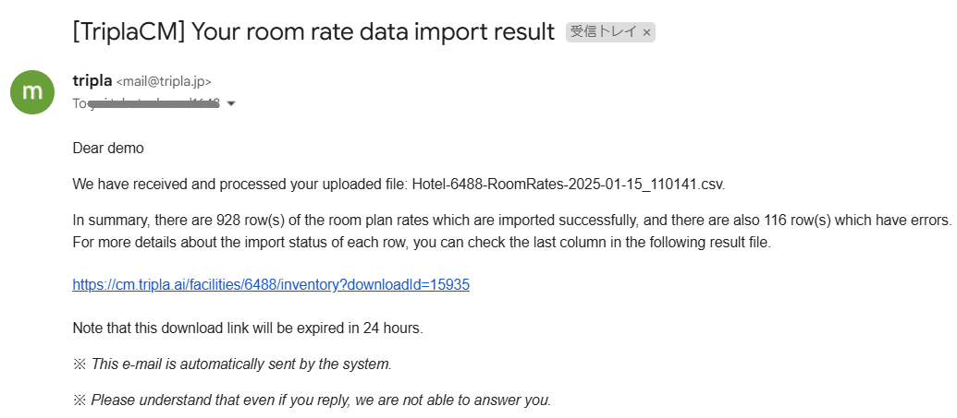Click the 受信トレイ inbox label chip
957x418 pixels.
[x=603, y=32]
